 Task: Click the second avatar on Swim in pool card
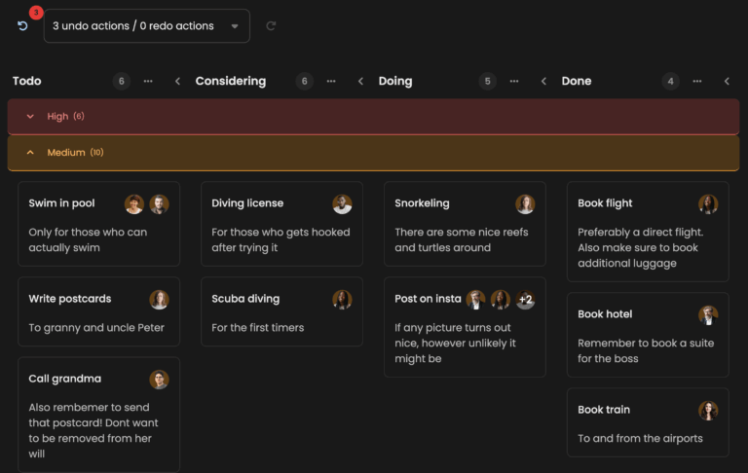160,204
